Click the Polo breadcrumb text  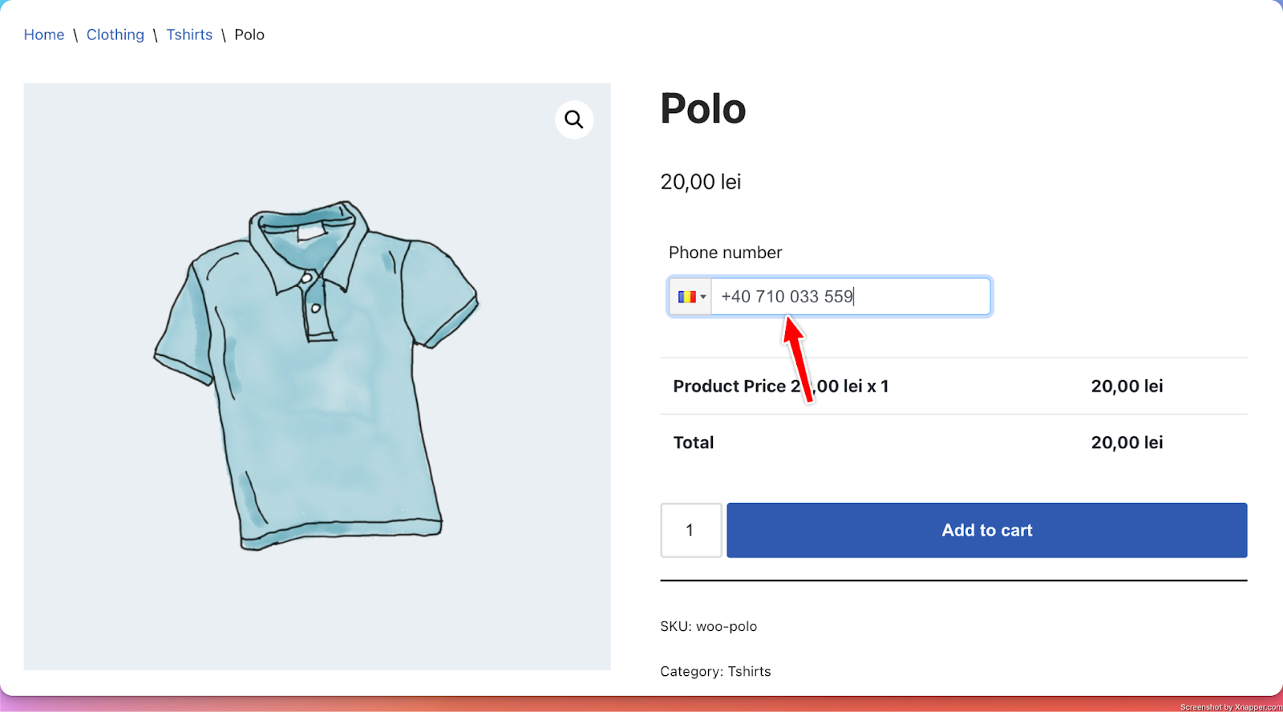coord(249,34)
